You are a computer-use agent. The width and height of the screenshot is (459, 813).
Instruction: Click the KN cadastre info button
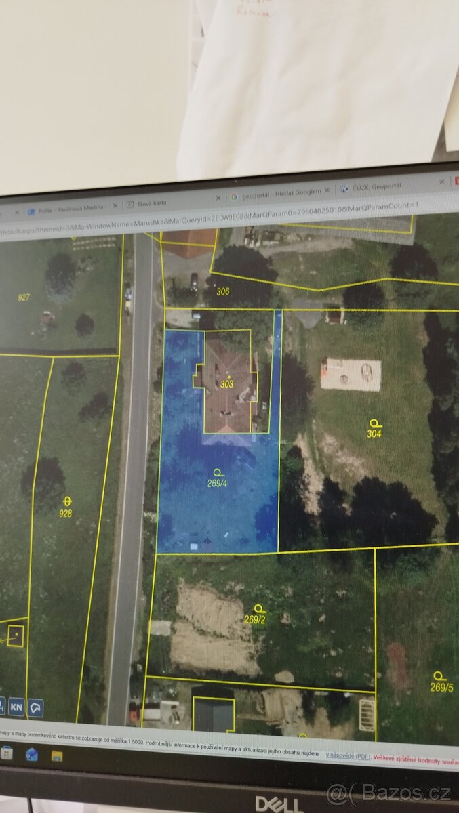[16, 707]
